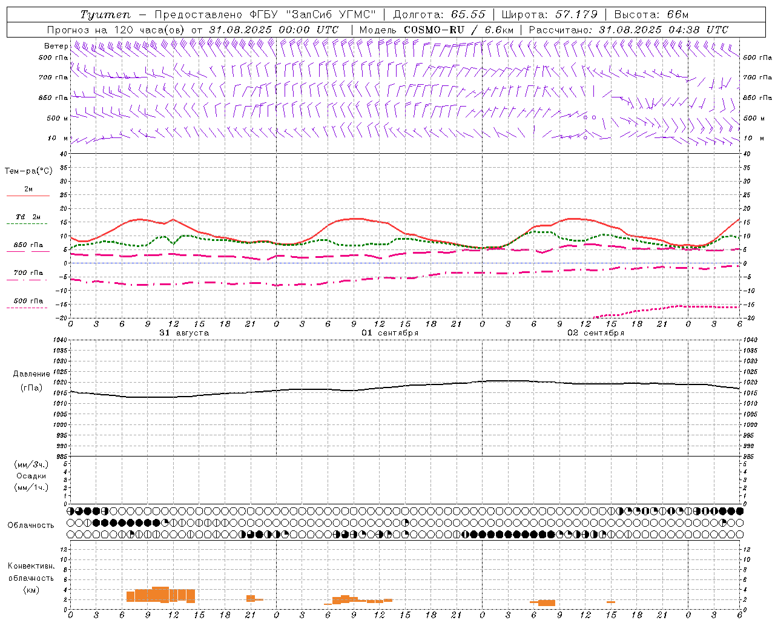This screenshot has height=620, width=775.
Task: Click the "Ветер" wind panel label
Action: 56,46
